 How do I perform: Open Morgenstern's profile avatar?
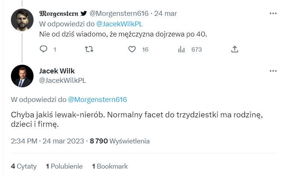[22, 20]
